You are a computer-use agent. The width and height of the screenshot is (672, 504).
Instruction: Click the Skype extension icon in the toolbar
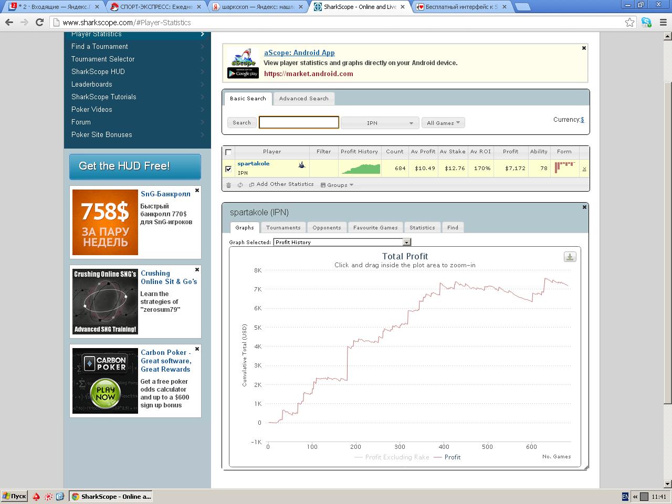pos(646,23)
